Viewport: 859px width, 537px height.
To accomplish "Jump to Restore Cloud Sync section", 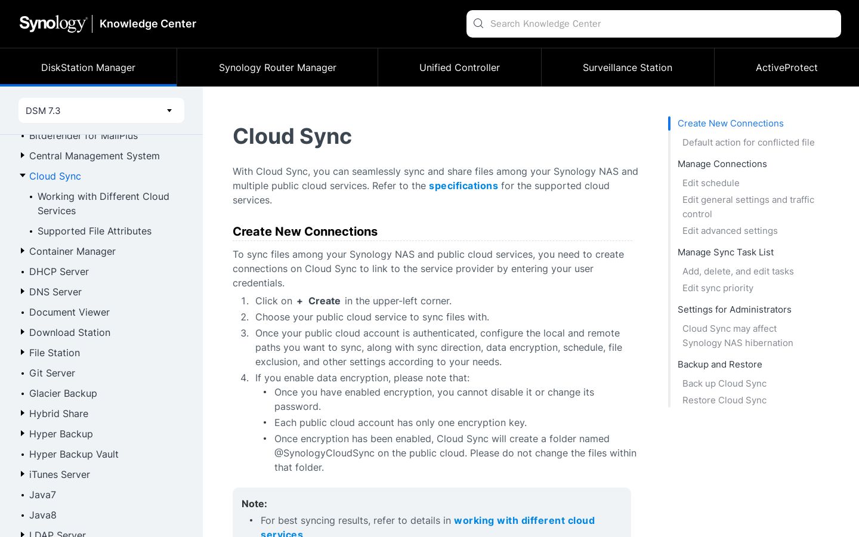I will click(724, 400).
